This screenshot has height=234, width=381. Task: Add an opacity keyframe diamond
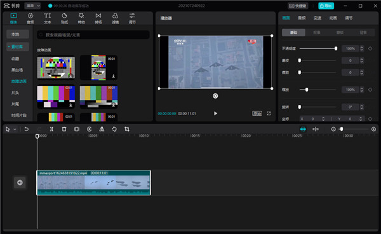pyautogui.click(x=370, y=48)
